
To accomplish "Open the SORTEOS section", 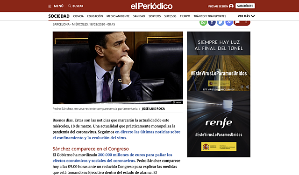I will pos(155,16).
